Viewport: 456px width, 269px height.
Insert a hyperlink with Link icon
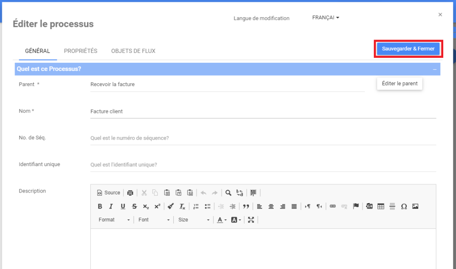(333, 206)
